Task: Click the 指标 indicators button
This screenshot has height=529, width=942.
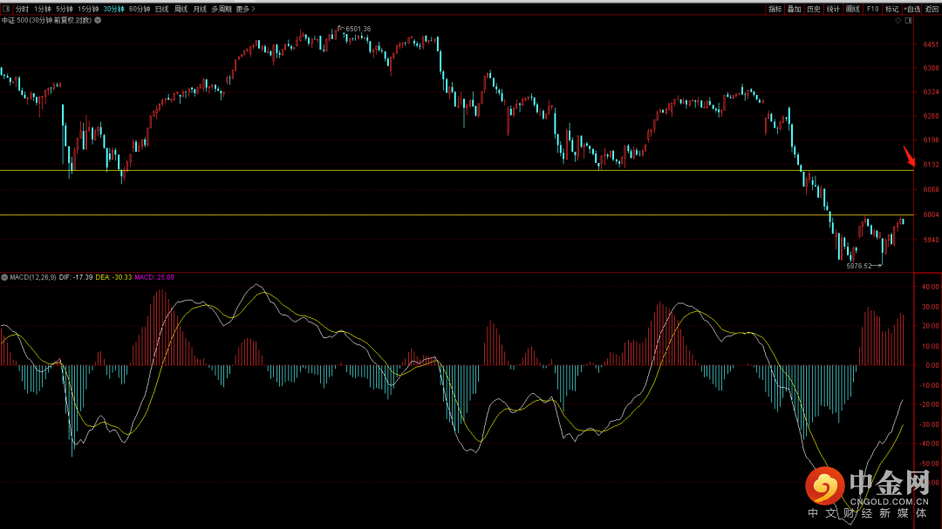Action: coord(775,9)
